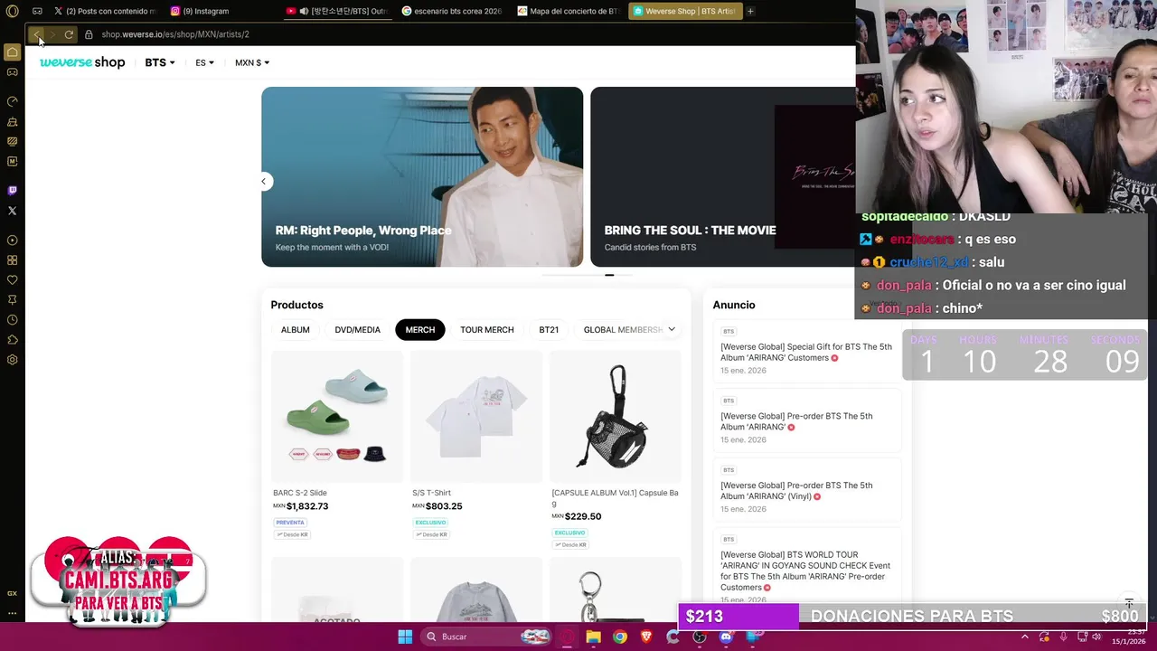
Task: Open BRING THE SOUL: THE MOVIE banner
Action: pos(723,176)
